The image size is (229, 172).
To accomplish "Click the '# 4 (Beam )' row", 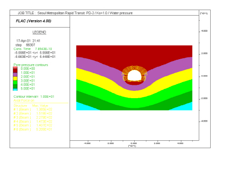I will pyautogui.click(x=33, y=122).
